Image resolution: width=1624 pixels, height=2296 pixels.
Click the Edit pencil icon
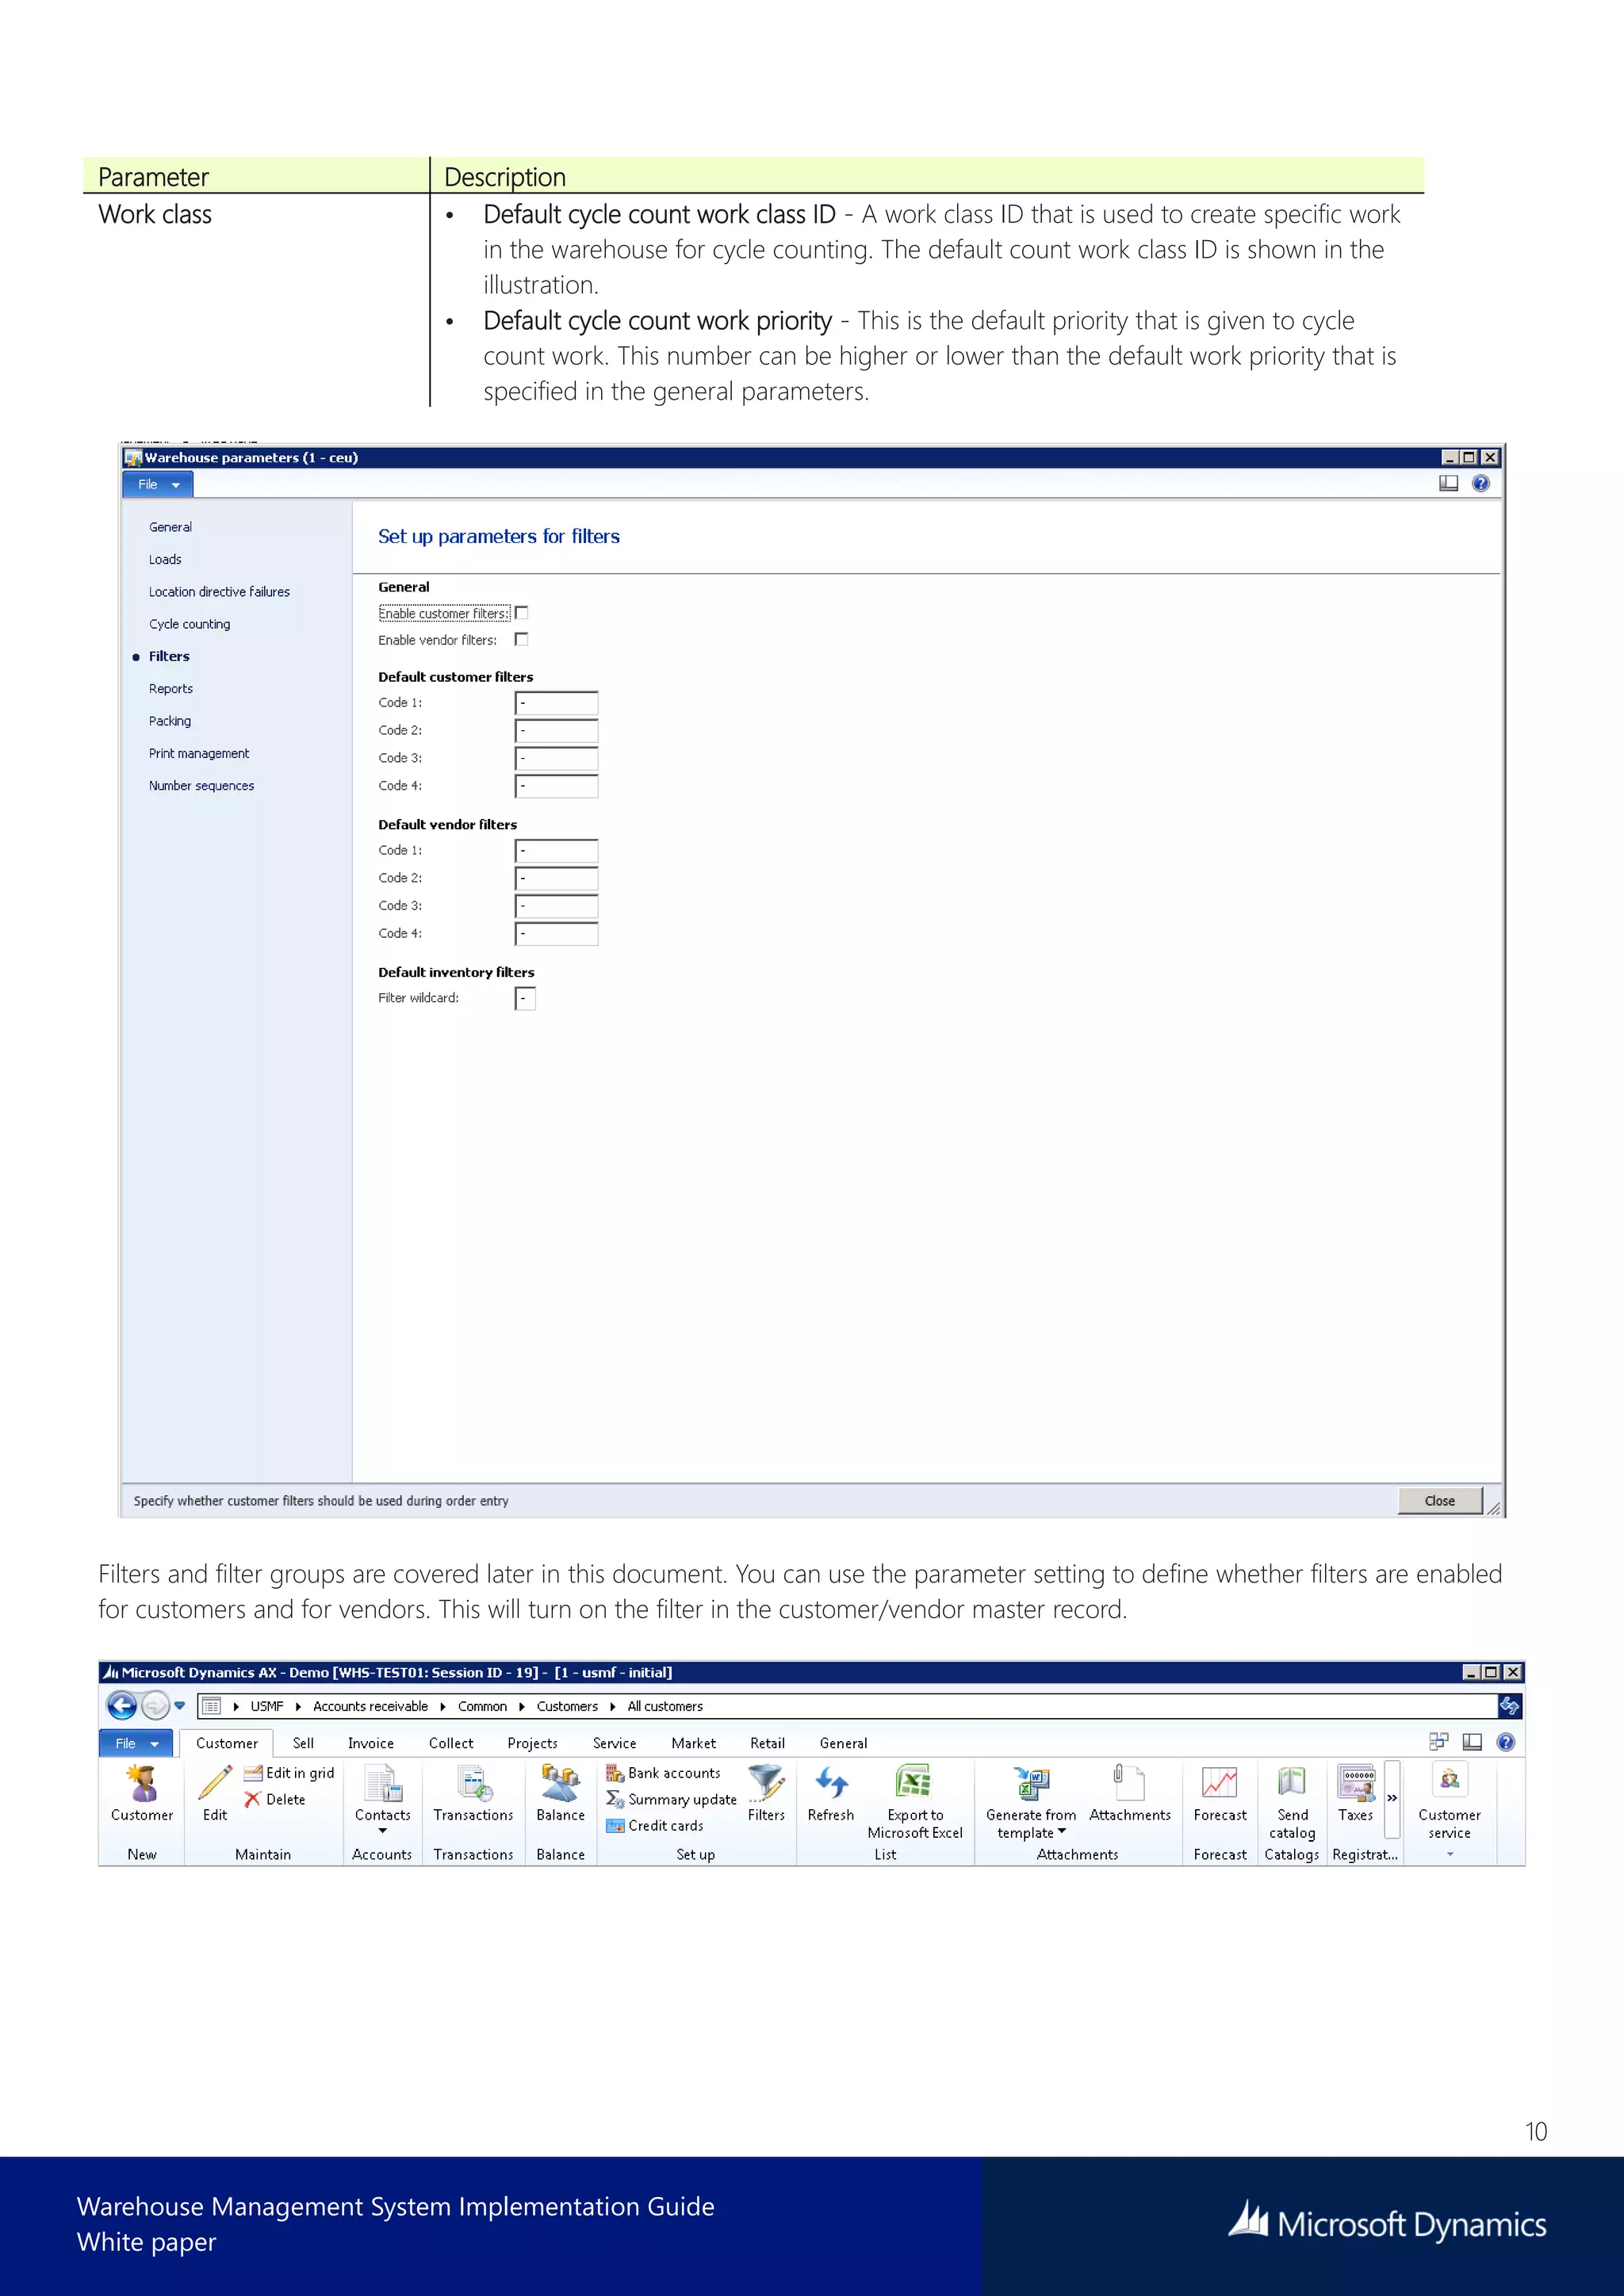215,1784
